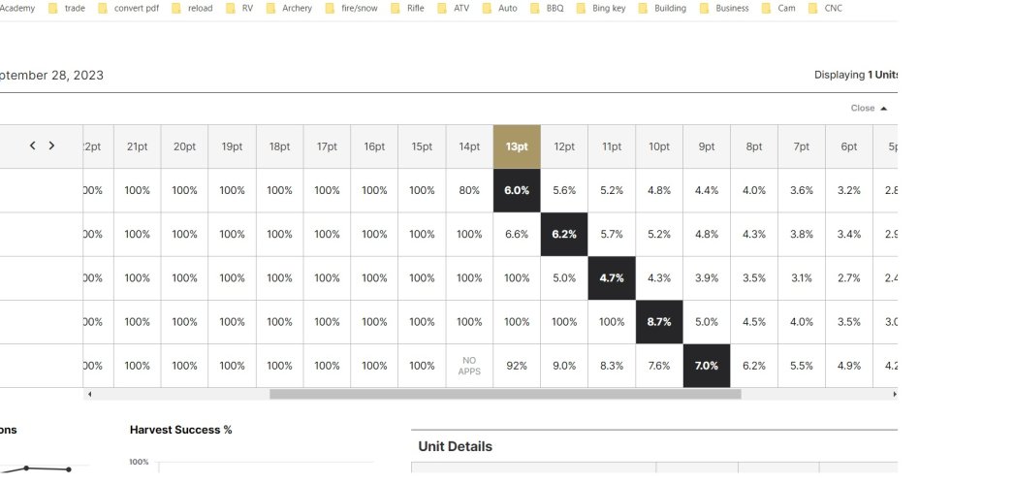Screen dimensions: 1014x485
Task: Click the previous arrow in table header
Action: [x=32, y=145]
